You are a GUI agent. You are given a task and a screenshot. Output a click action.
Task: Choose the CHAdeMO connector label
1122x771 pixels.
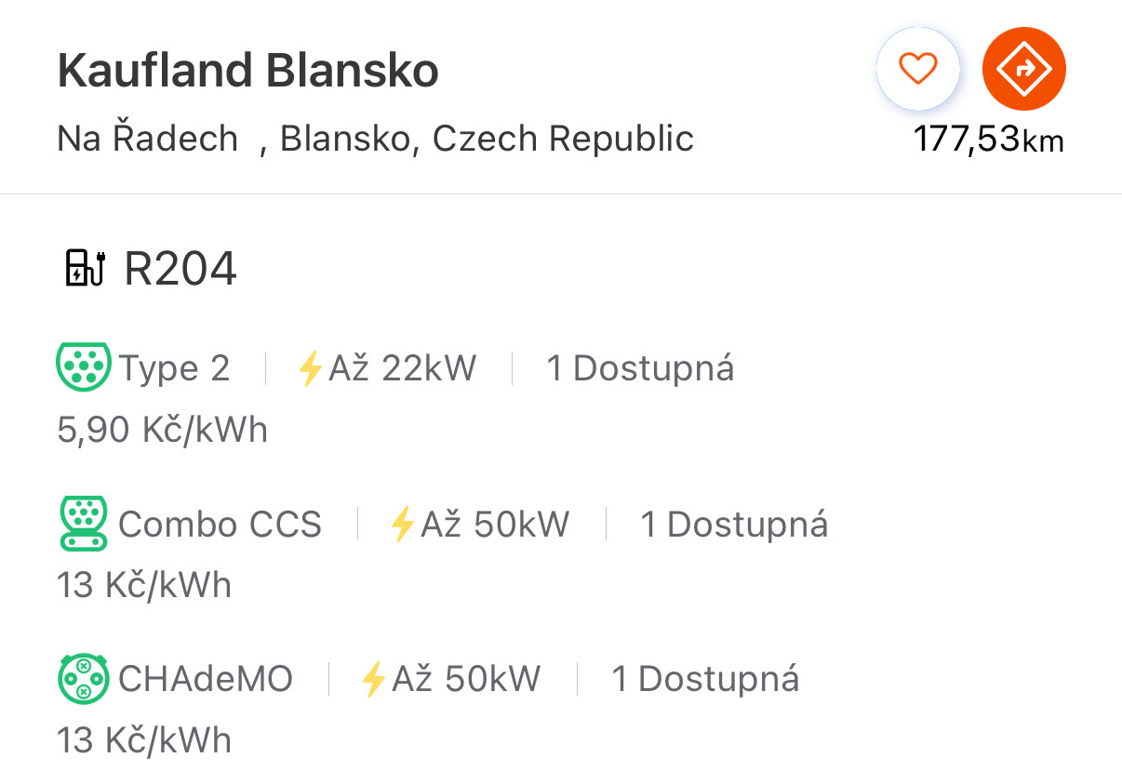coord(206,680)
